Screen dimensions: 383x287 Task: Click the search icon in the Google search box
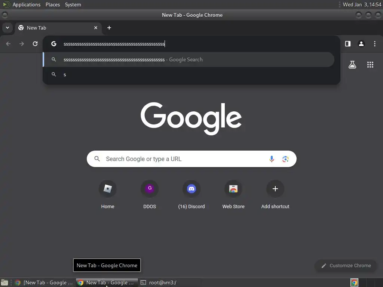click(x=97, y=159)
